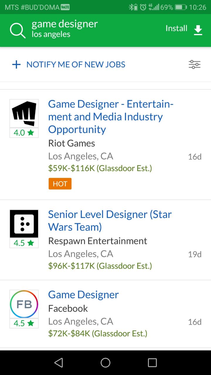
Task: Edit the game designer search query
Action: click(x=65, y=24)
